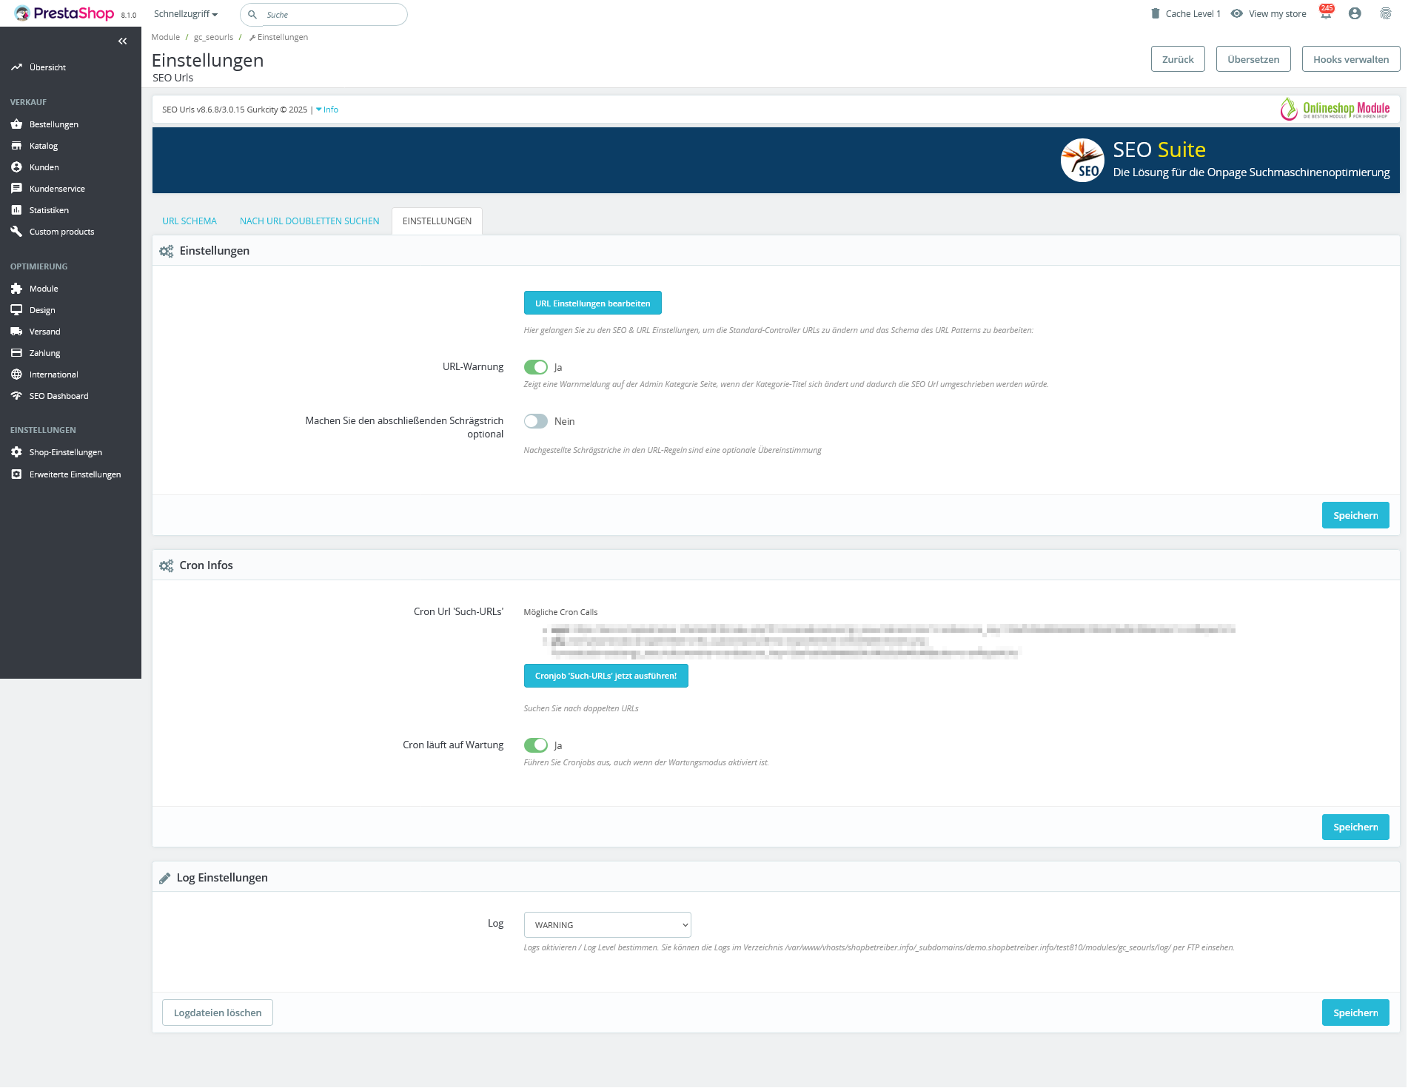Expand the Schnellzugriff quick access menu
The image size is (1408, 1088).
coord(185,14)
